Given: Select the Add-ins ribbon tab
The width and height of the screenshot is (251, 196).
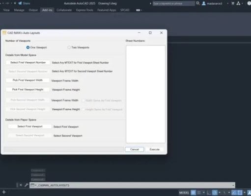Looking at the screenshot, I should pyautogui.click(x=47, y=10).
